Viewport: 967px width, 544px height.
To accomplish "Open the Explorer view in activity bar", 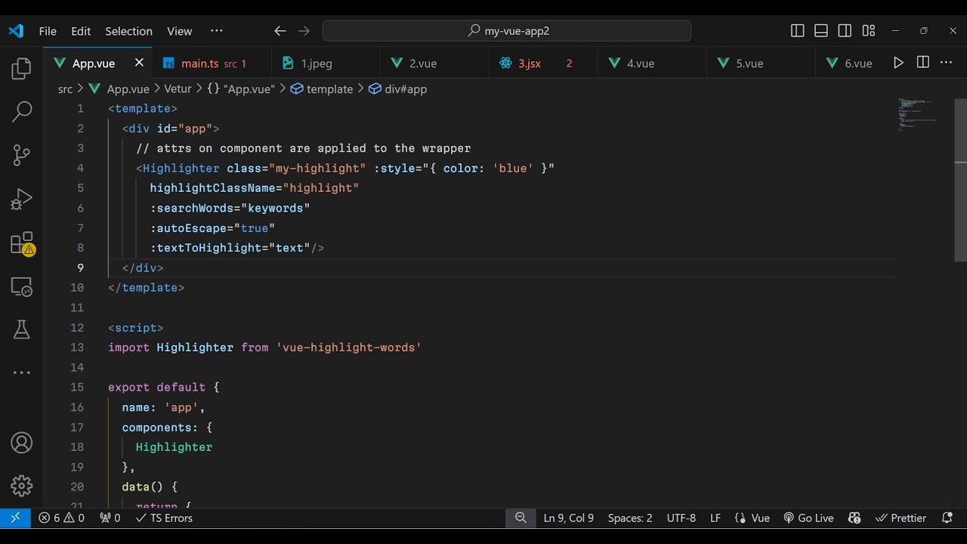I will (x=21, y=69).
